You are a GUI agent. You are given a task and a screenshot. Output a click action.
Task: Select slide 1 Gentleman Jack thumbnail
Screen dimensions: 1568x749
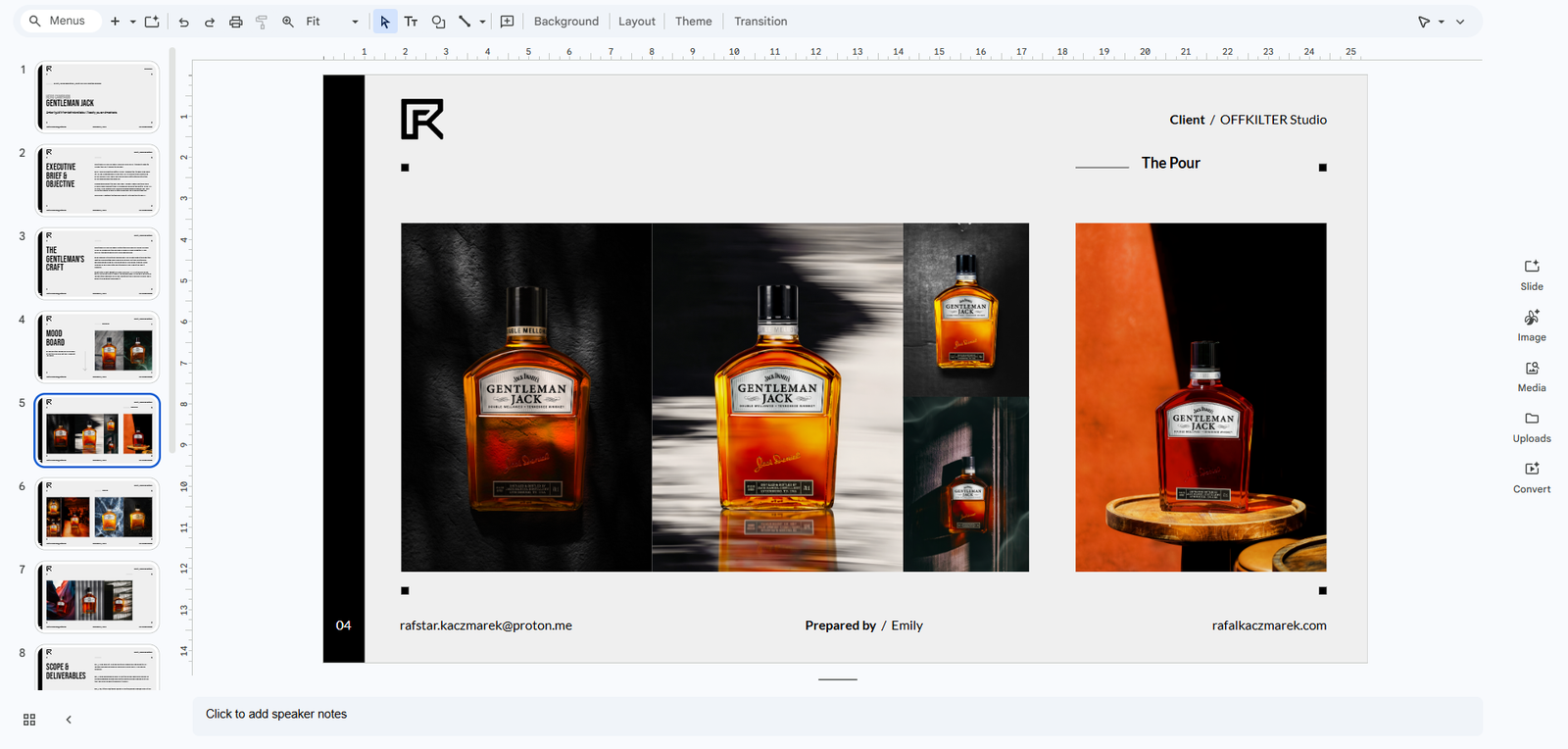click(97, 97)
